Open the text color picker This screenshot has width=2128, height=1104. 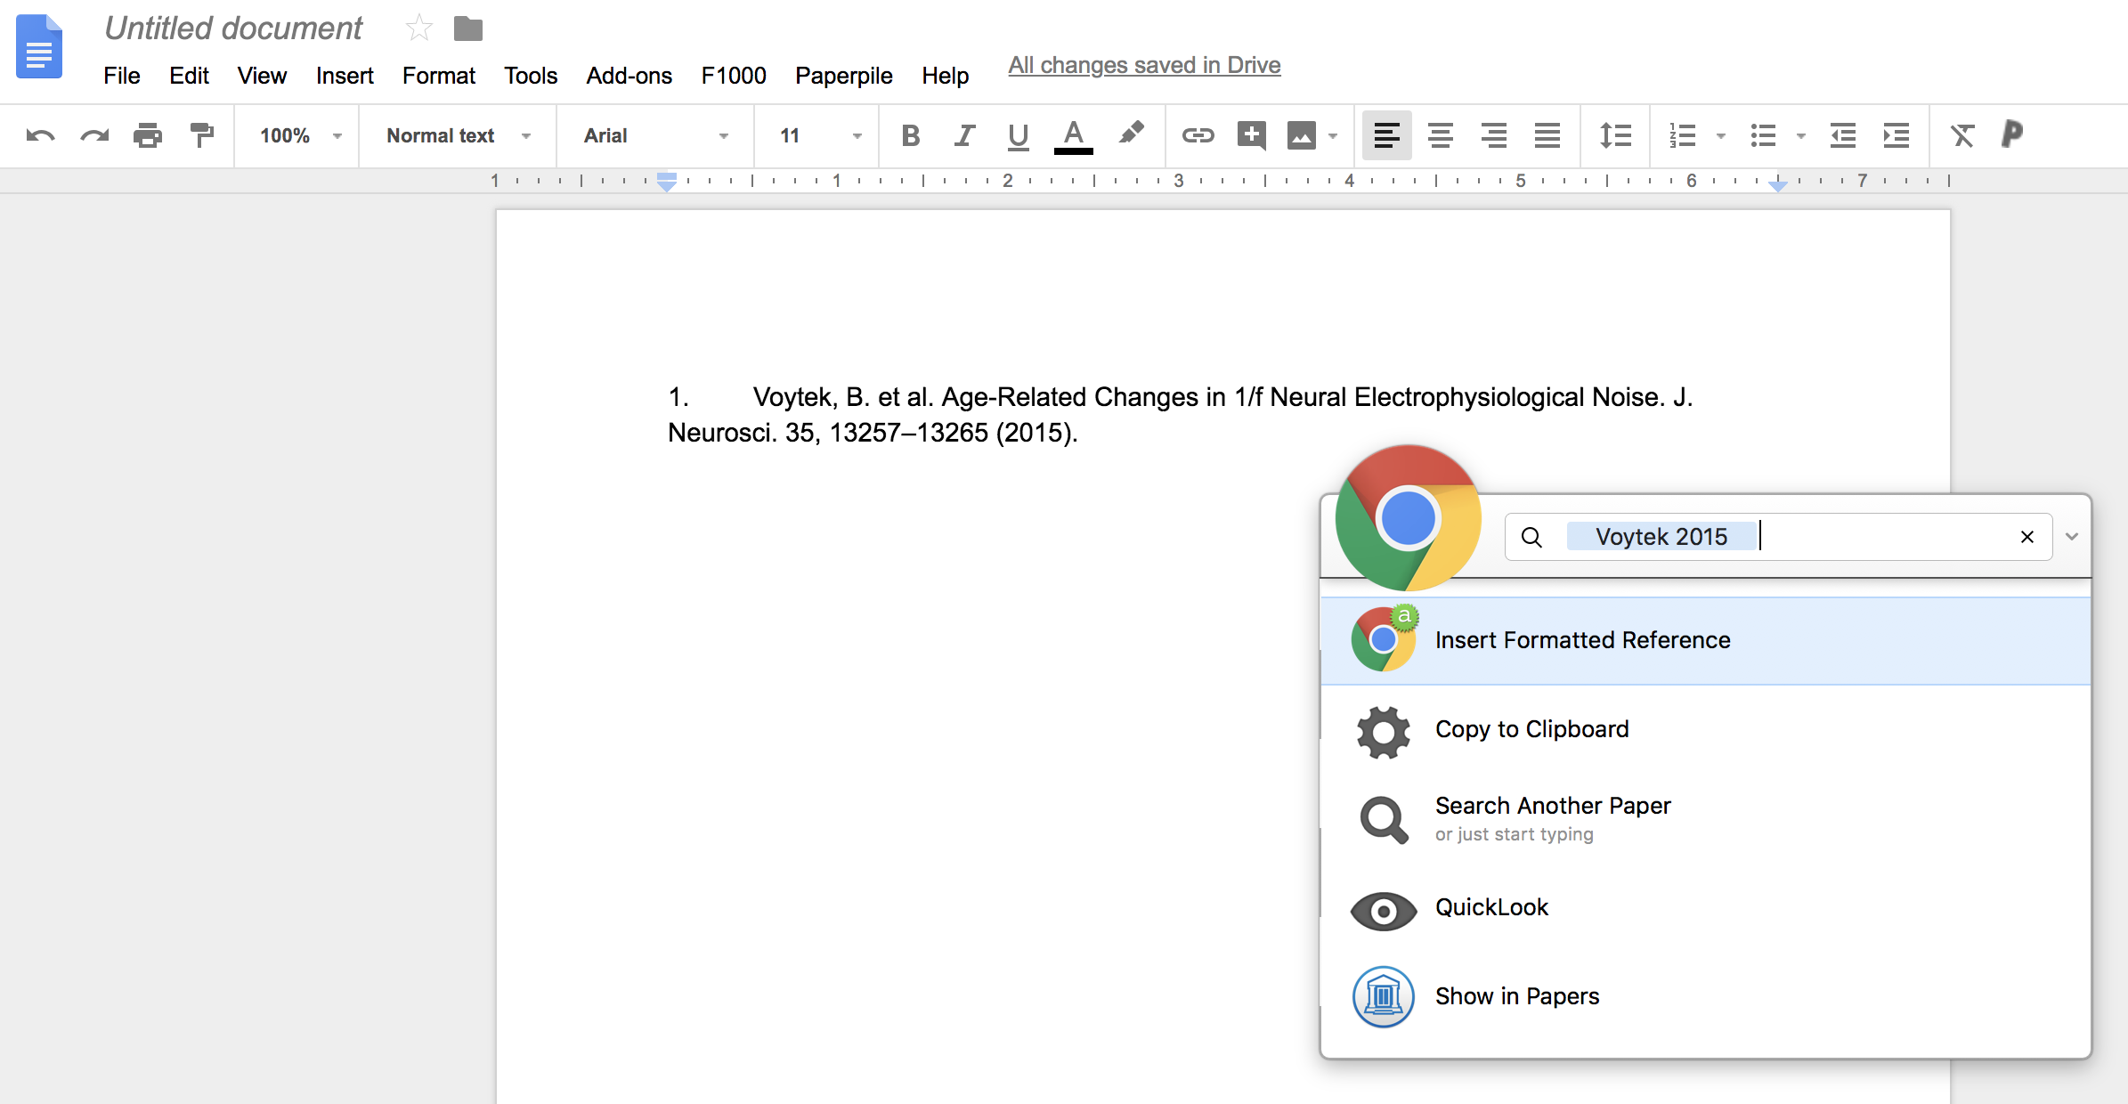[1073, 136]
